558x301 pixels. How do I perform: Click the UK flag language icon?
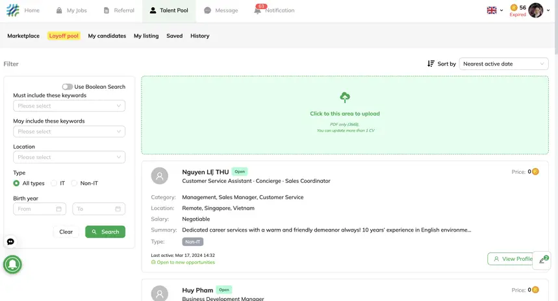coord(492,10)
